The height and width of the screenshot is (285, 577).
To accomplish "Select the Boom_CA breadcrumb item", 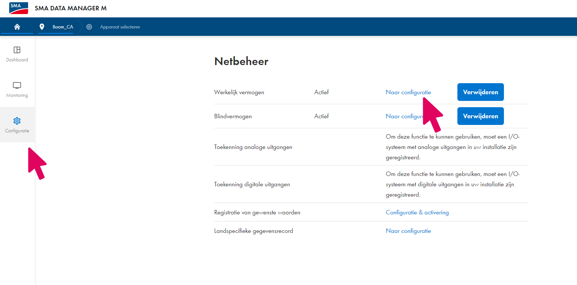I will click(63, 27).
